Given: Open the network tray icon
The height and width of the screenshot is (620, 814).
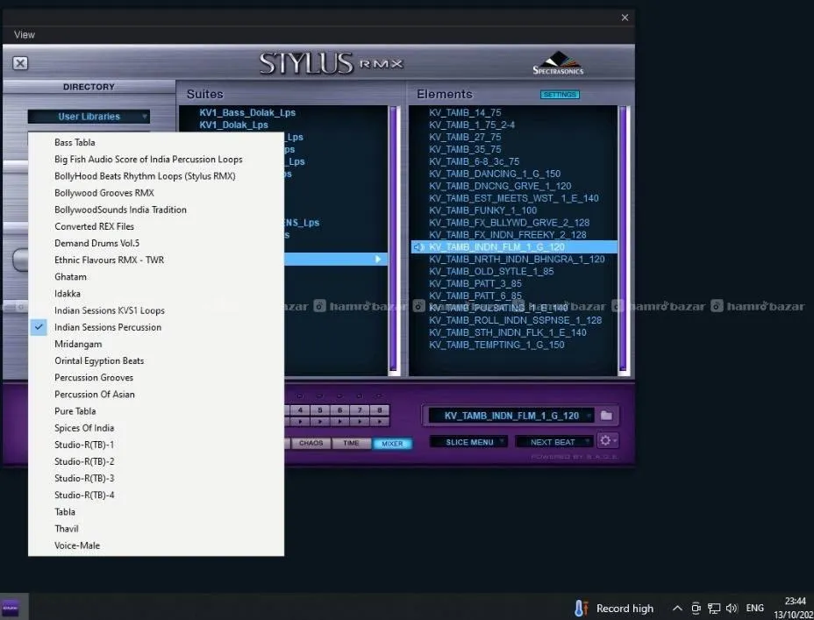Looking at the screenshot, I should (714, 608).
